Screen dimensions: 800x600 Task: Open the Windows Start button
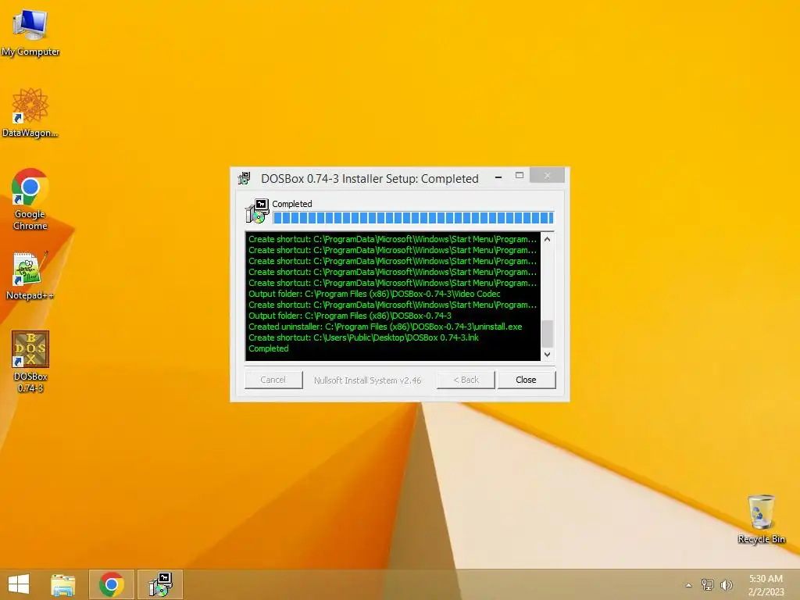point(19,584)
